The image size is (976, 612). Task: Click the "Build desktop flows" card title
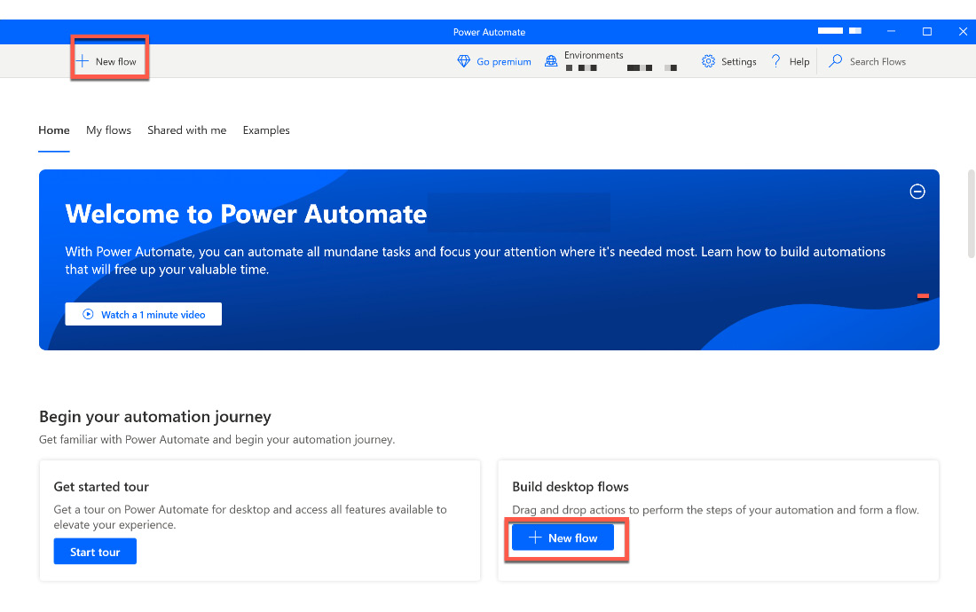(571, 486)
